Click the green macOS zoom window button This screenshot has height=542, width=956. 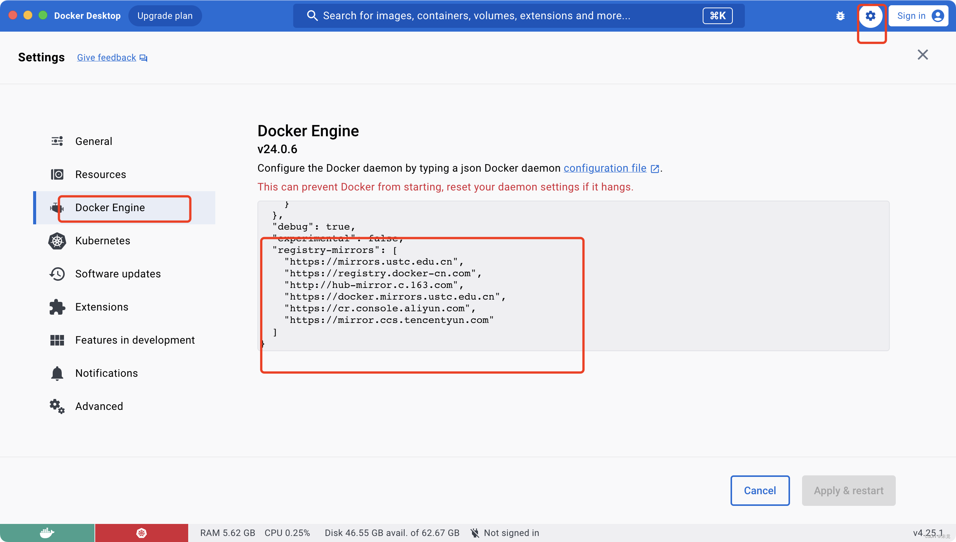tap(43, 15)
